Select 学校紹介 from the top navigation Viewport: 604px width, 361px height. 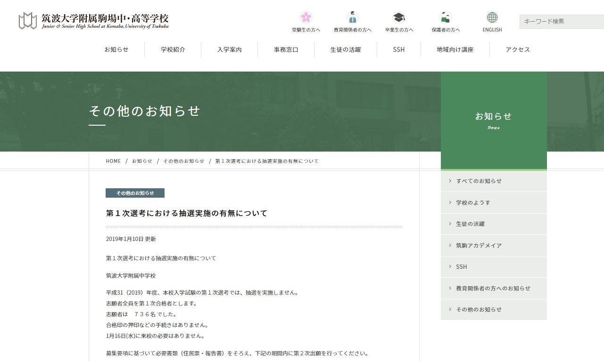[173, 49]
